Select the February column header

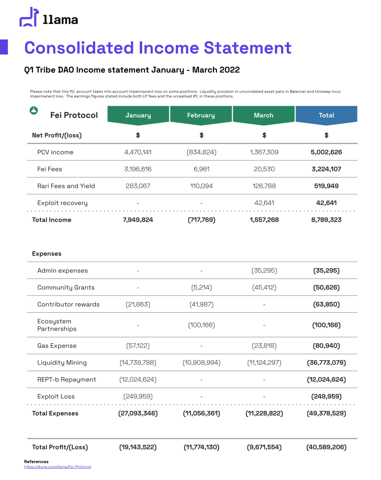201,116
